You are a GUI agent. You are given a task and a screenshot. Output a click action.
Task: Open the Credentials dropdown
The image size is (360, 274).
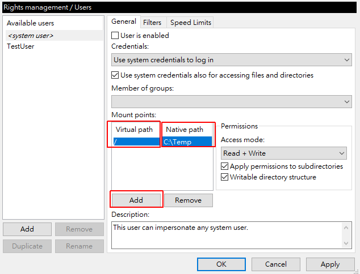(x=231, y=59)
